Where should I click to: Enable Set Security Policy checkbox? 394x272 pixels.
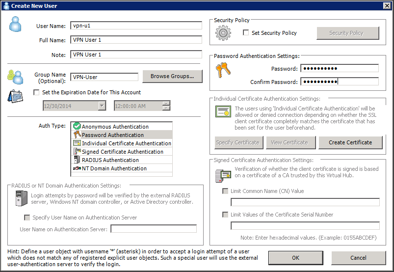coord(246,33)
